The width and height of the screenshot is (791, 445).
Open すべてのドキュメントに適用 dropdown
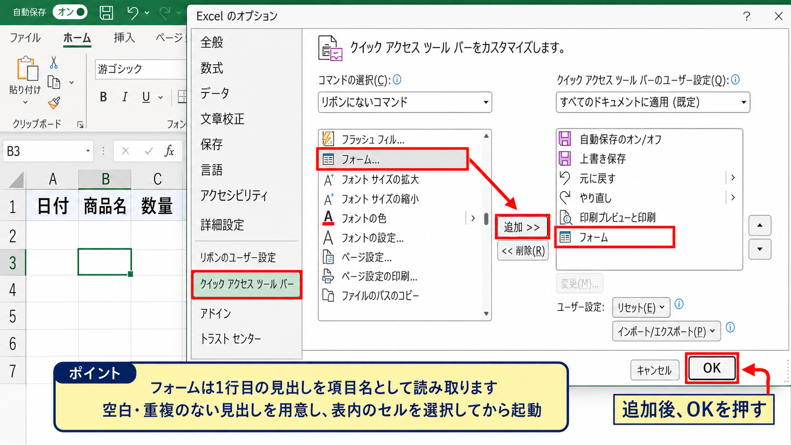[x=653, y=102]
